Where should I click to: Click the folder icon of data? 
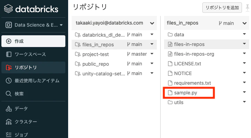coord(170,34)
